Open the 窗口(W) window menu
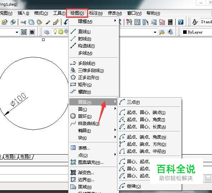 [134, 13]
